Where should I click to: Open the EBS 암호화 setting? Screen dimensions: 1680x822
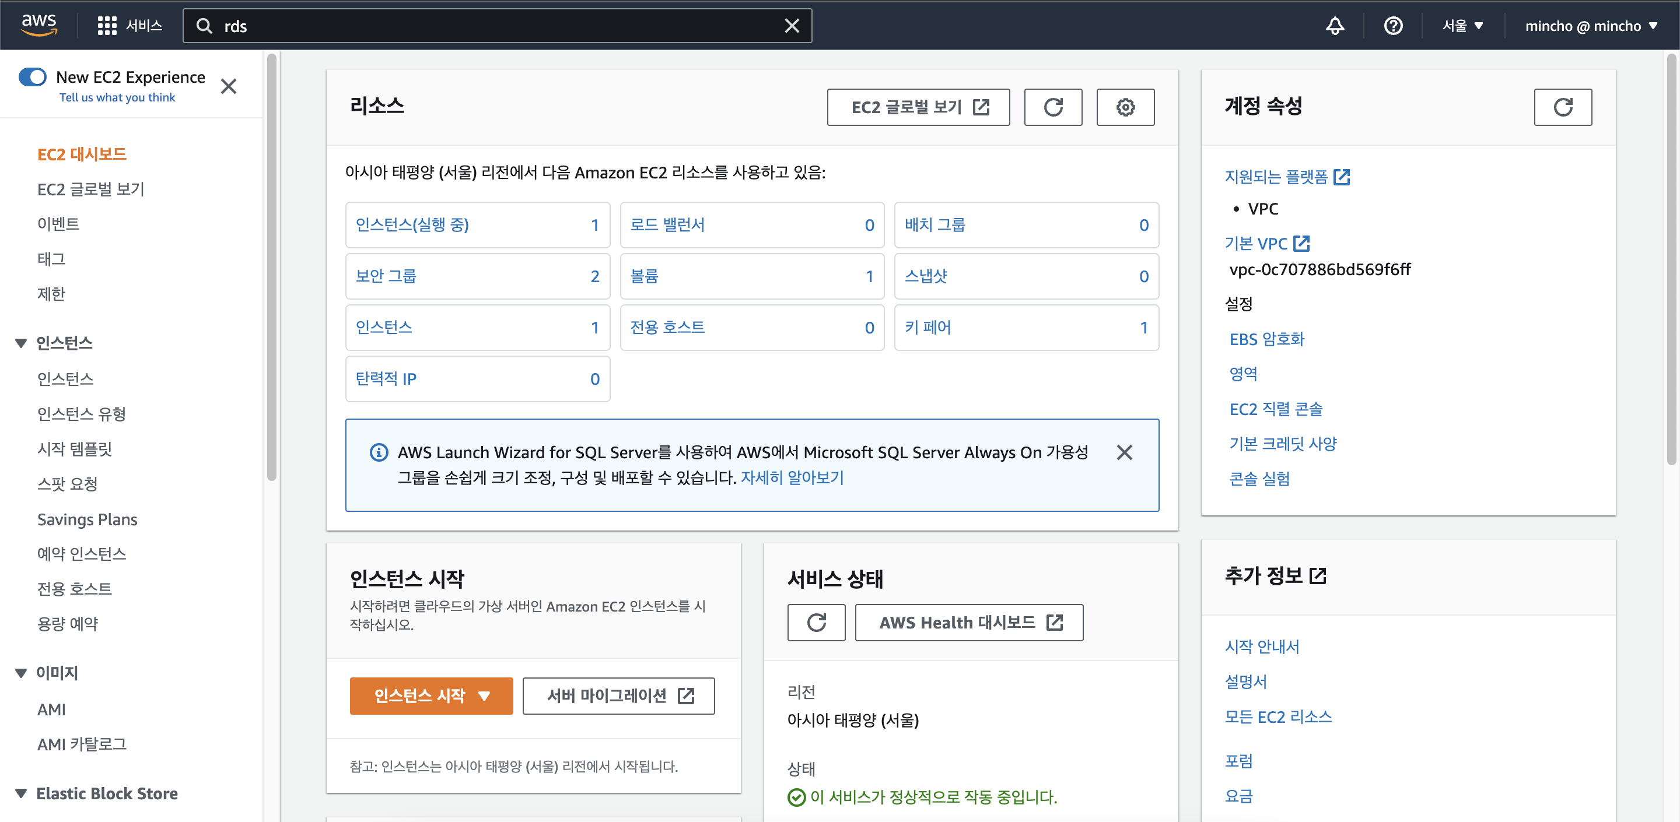[1266, 339]
